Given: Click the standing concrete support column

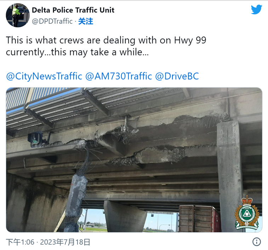Looking at the screenshot, I should [230, 176].
